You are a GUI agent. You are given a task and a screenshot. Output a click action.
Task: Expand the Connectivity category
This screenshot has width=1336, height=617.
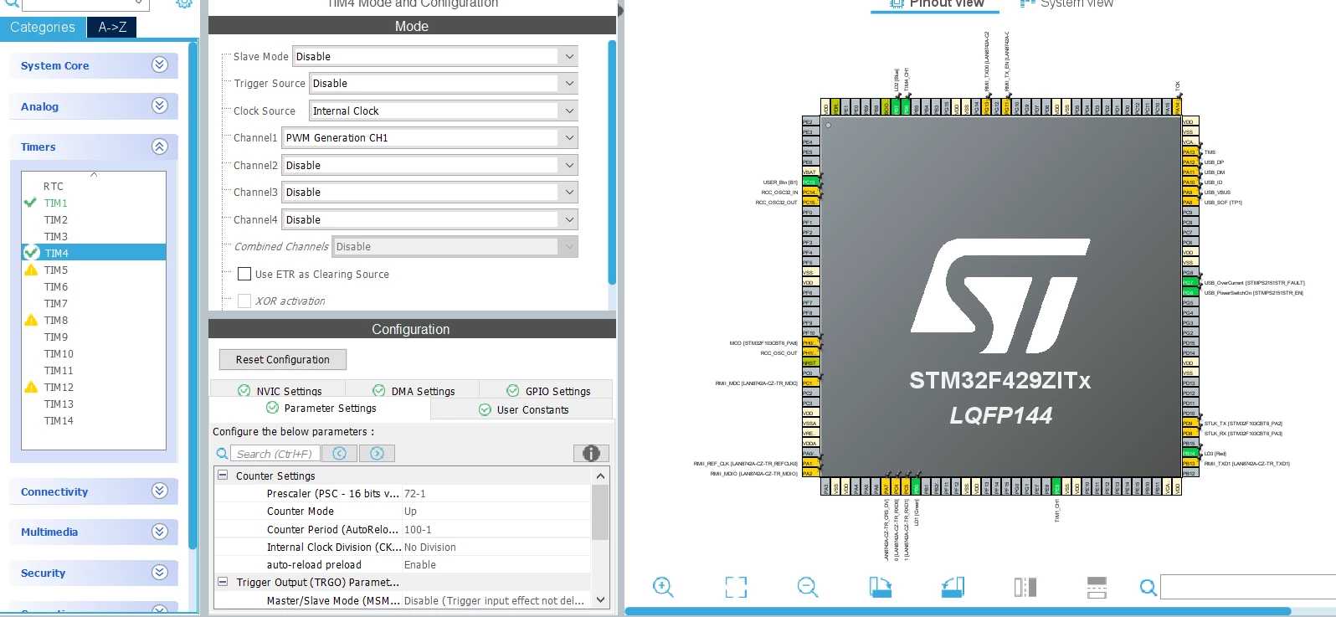pyautogui.click(x=94, y=491)
